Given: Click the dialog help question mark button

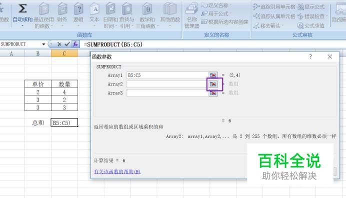Looking at the screenshot, I should coord(310,56).
